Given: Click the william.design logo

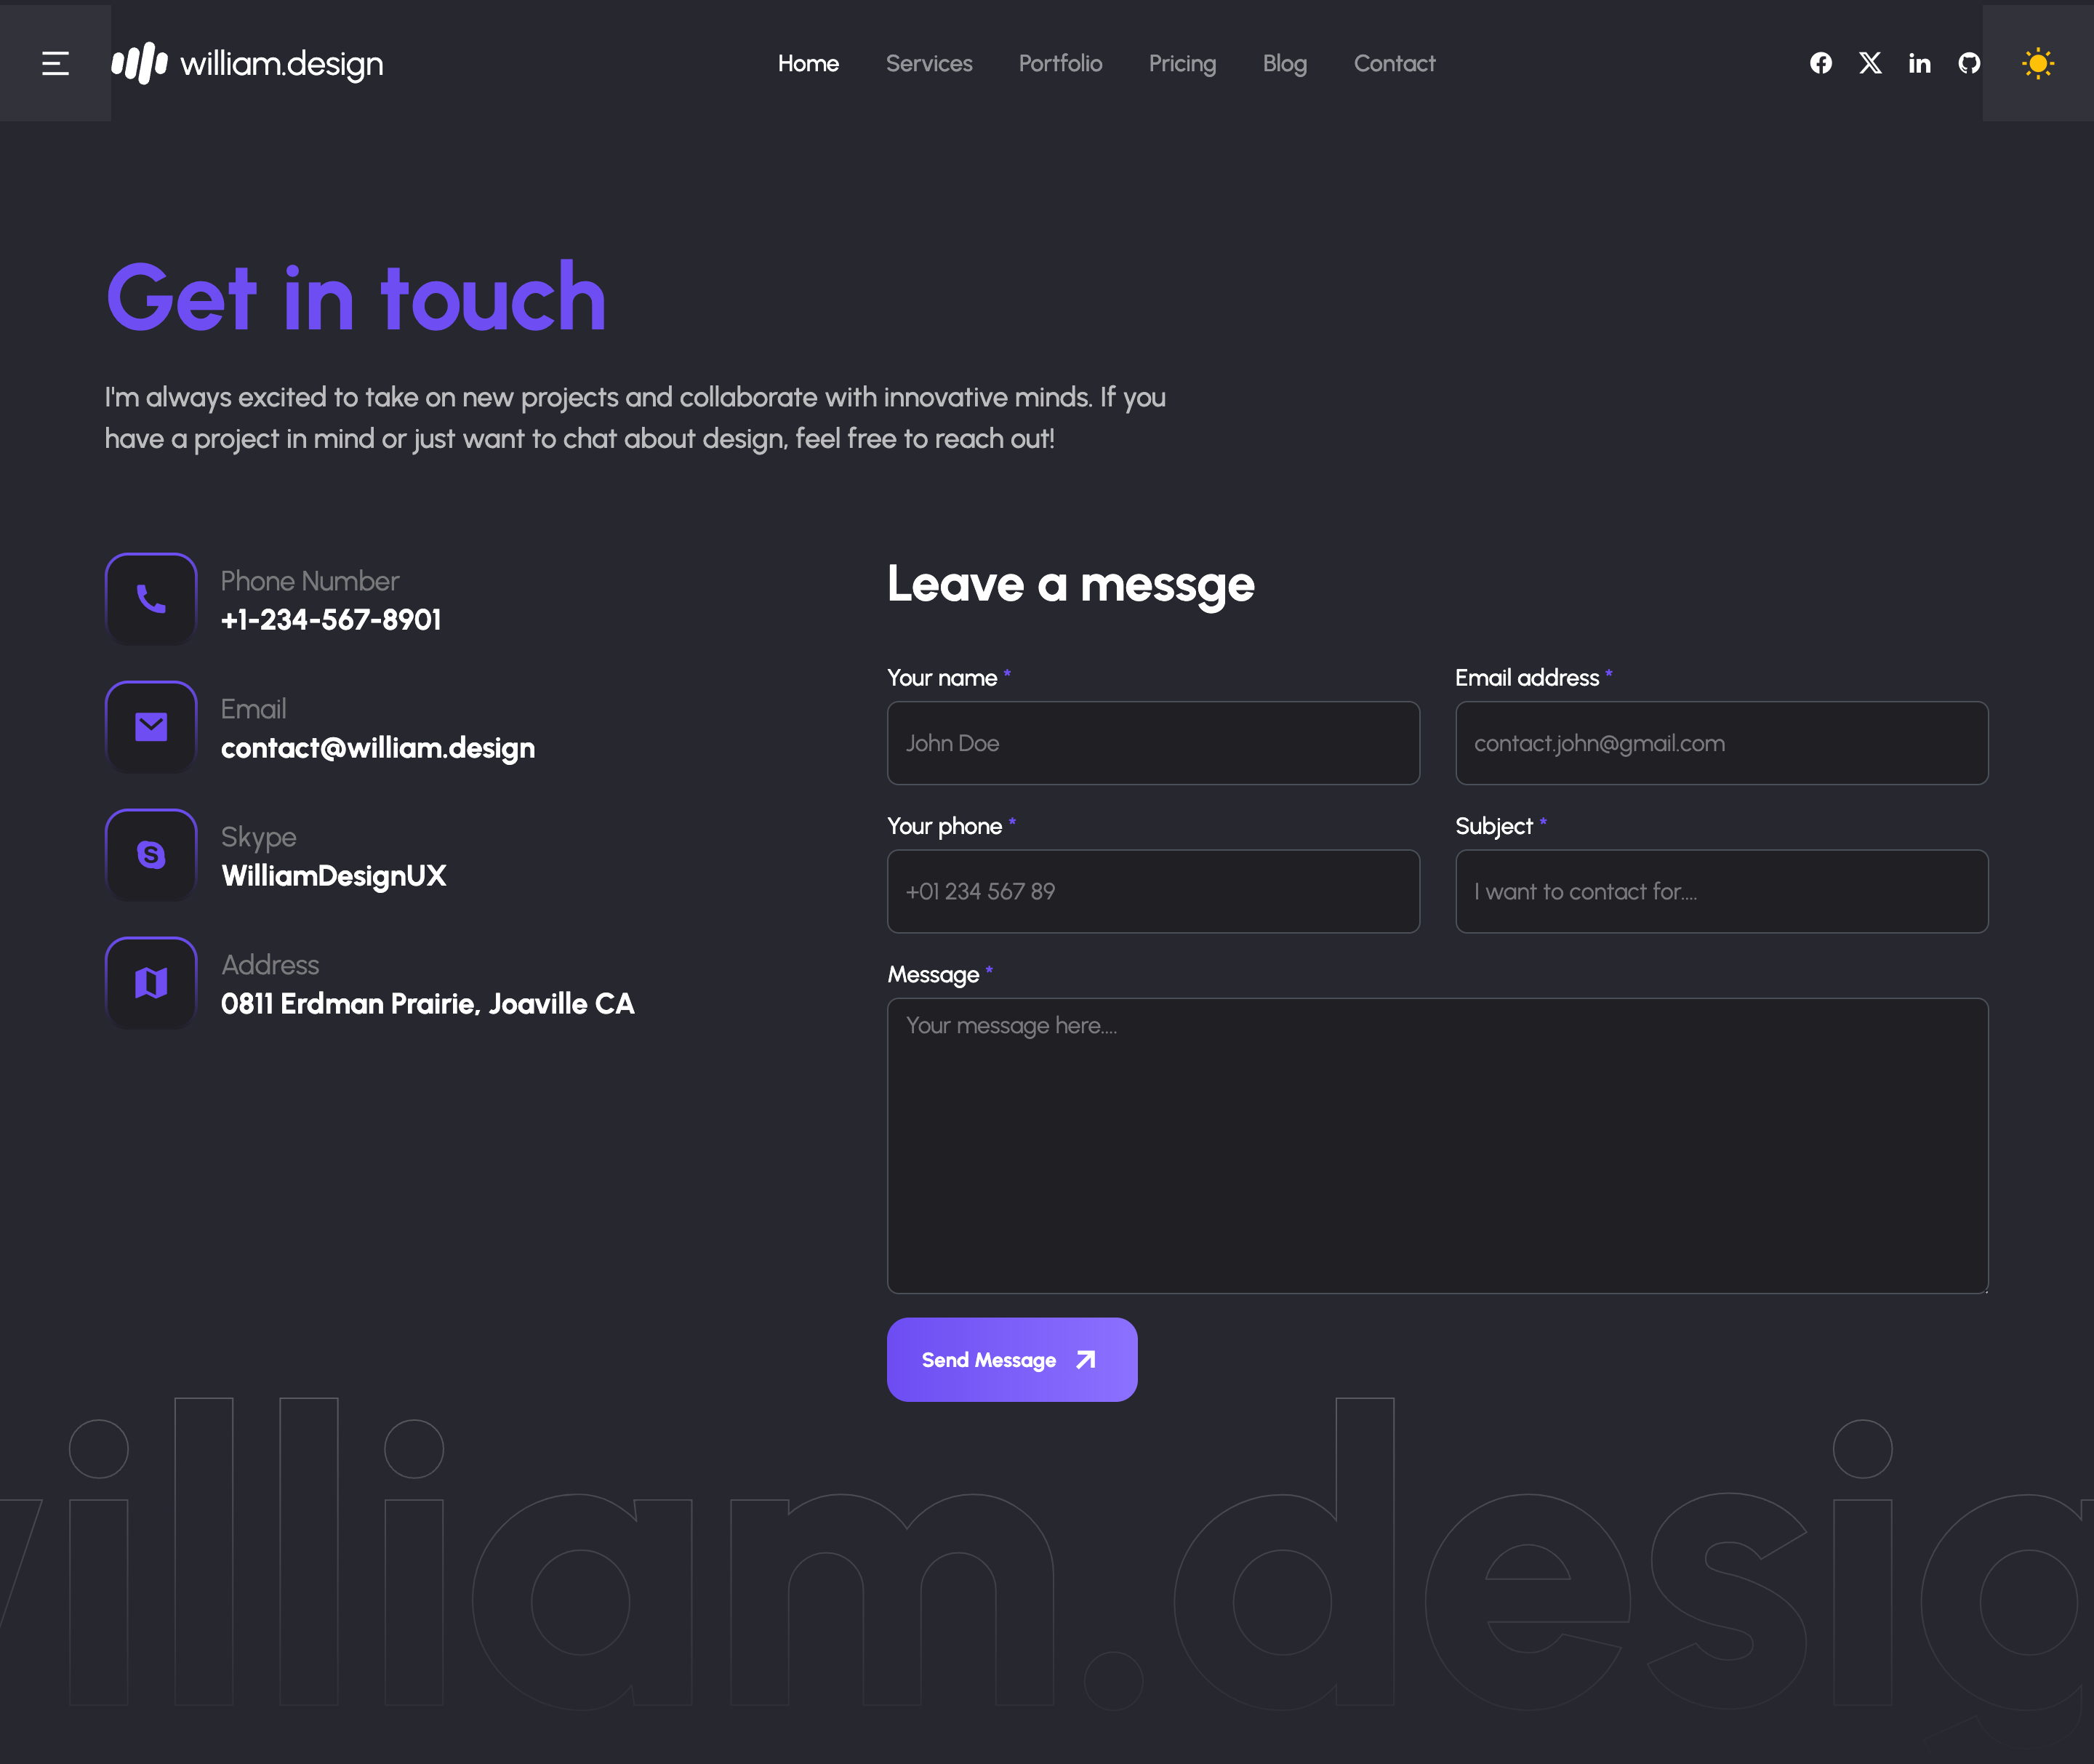Looking at the screenshot, I should pyautogui.click(x=247, y=63).
